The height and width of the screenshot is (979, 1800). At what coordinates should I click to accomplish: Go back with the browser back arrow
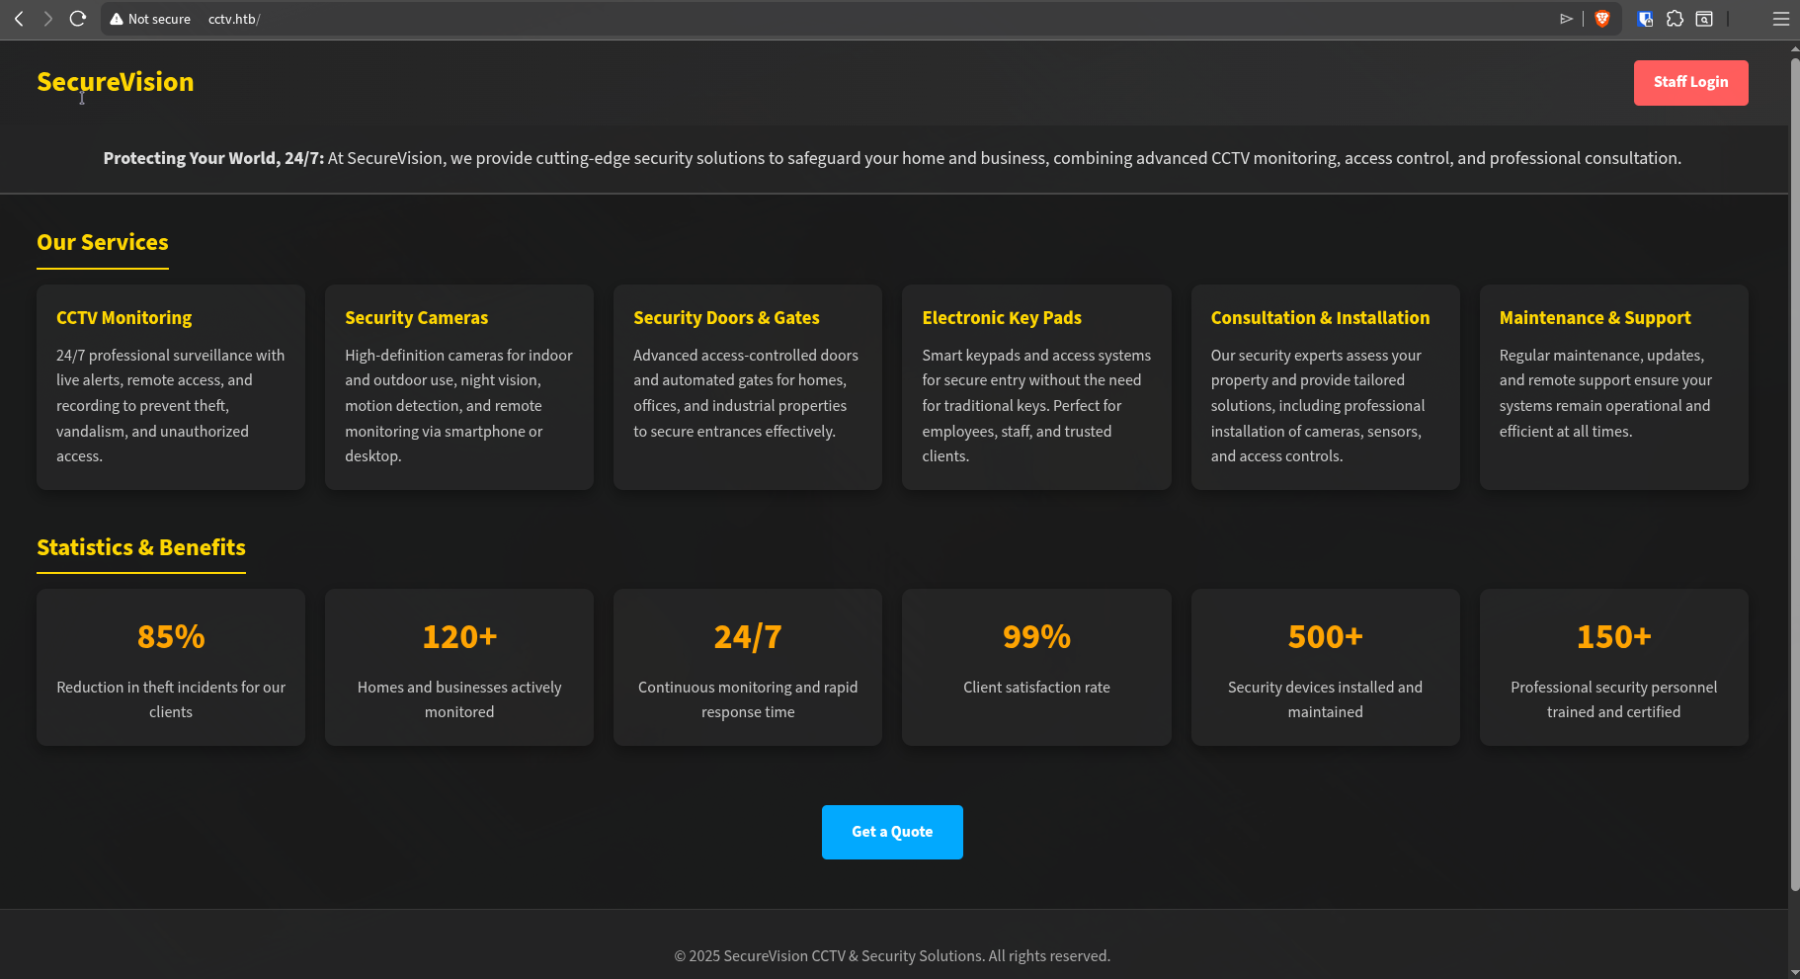(x=19, y=19)
